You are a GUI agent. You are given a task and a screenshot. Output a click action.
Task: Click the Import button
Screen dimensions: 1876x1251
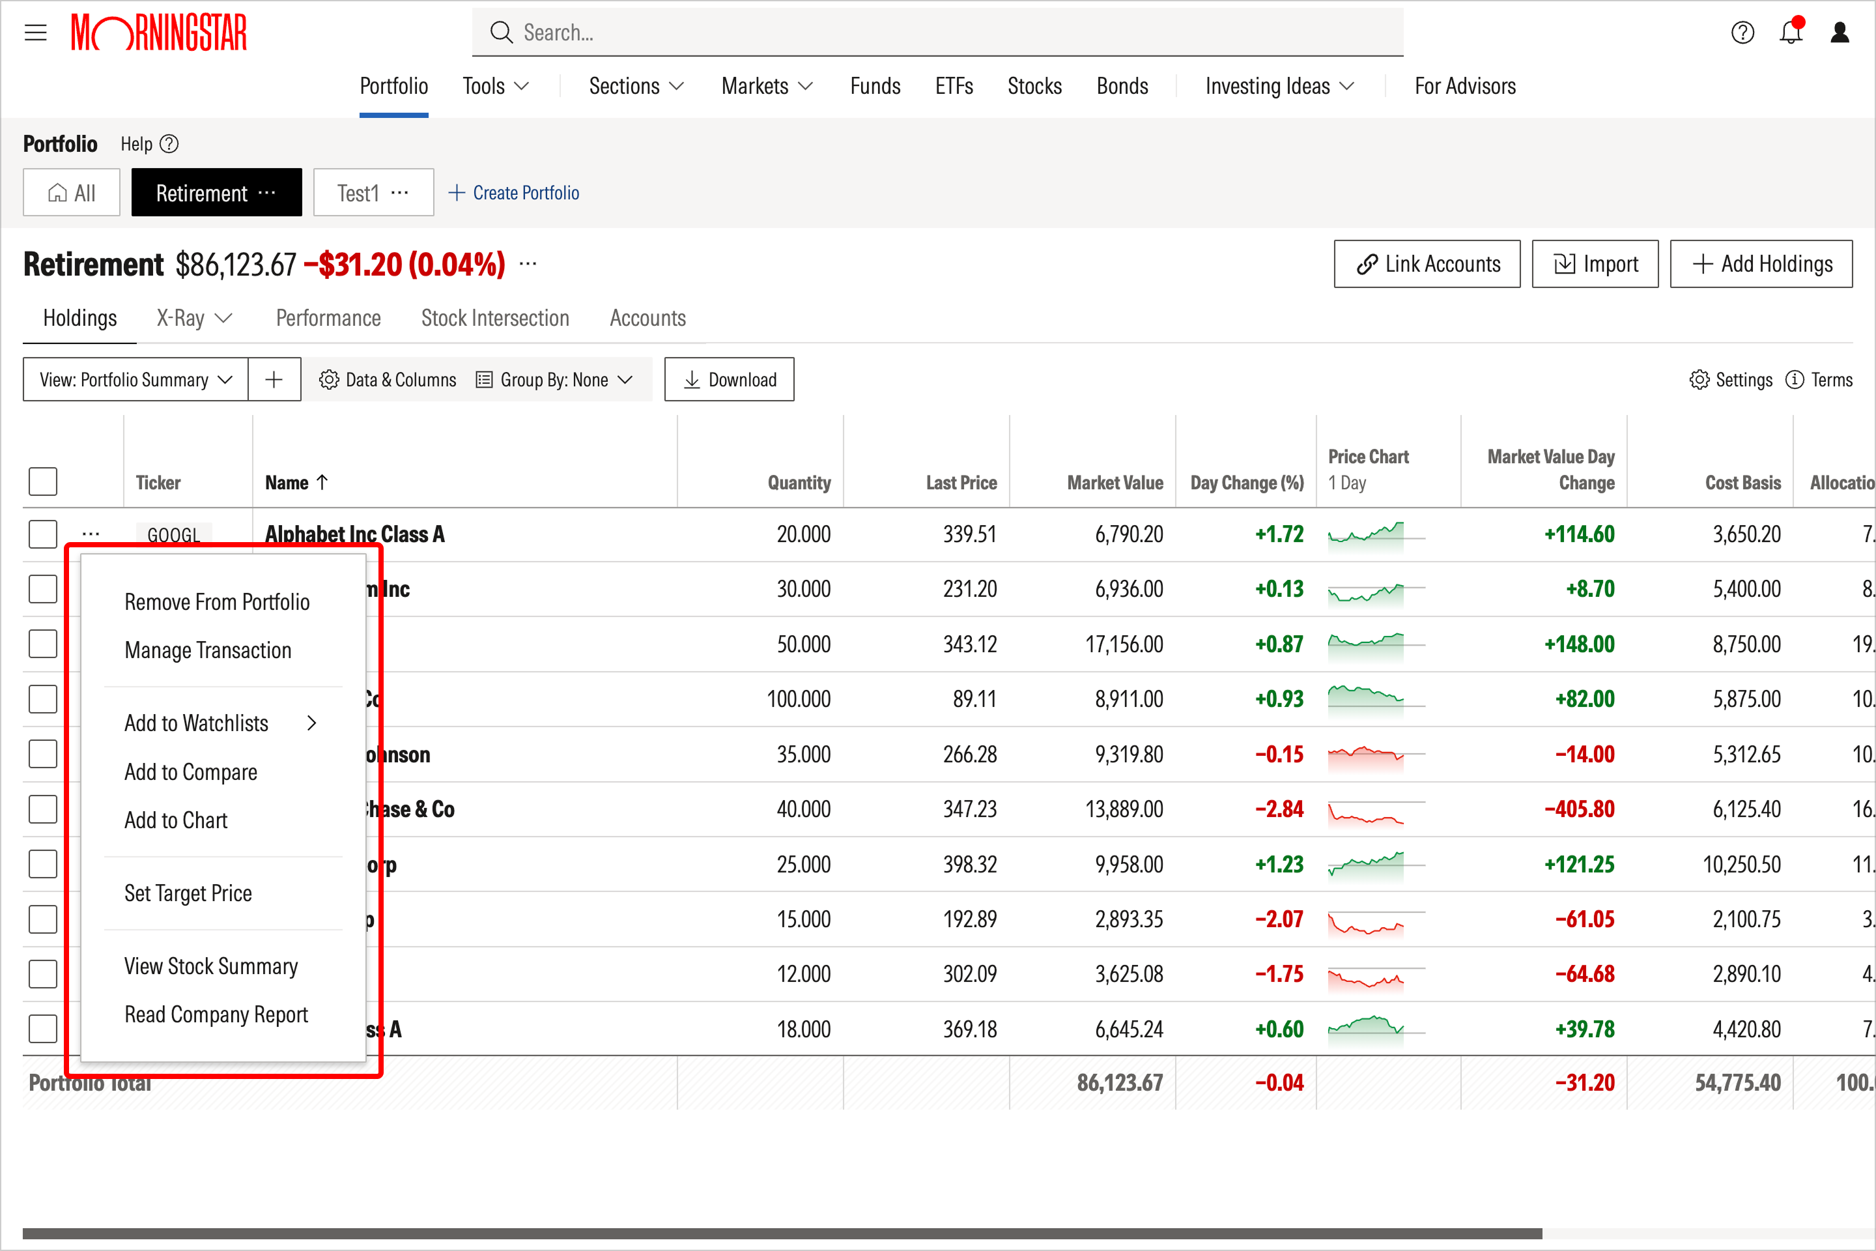tap(1595, 264)
